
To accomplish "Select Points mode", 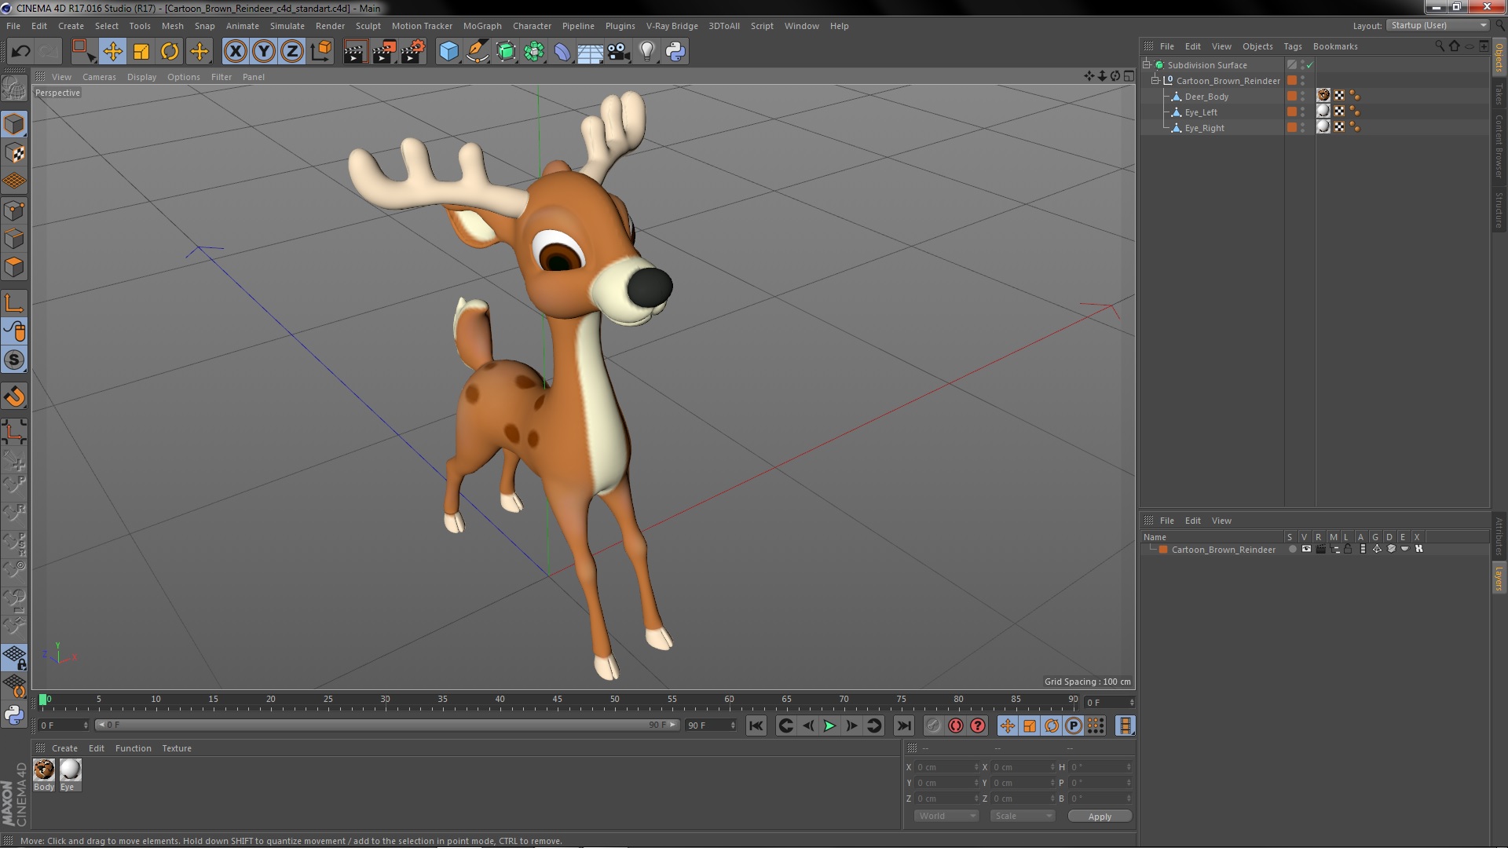I will (x=14, y=210).
